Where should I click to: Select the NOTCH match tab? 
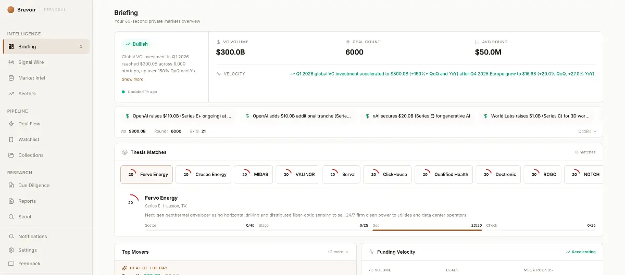(x=583, y=174)
